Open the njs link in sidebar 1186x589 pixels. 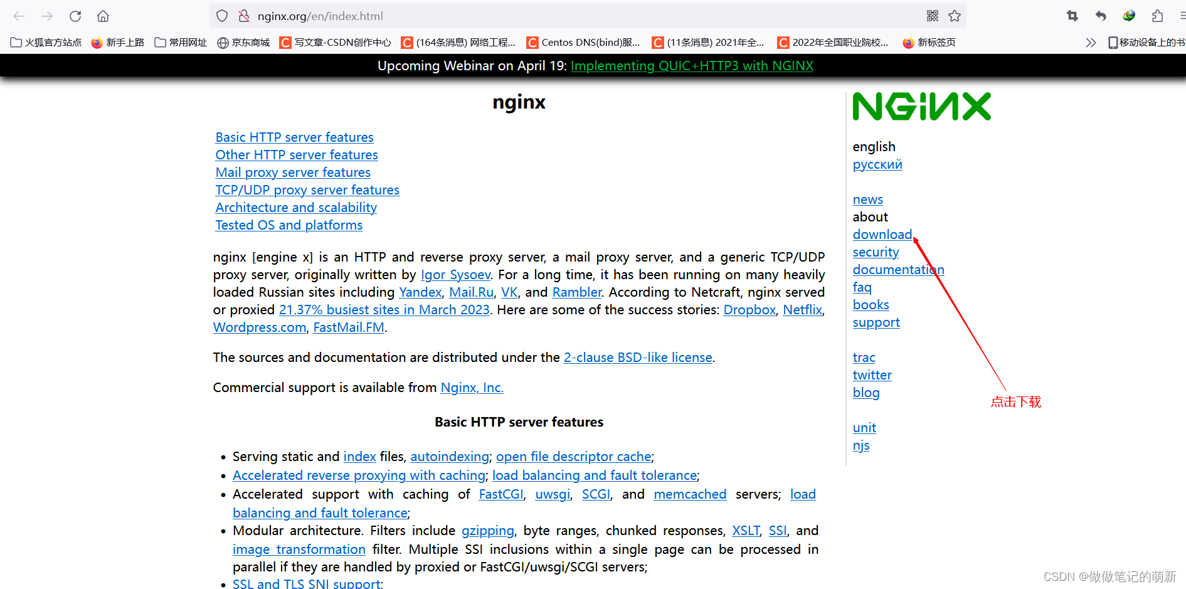(861, 445)
